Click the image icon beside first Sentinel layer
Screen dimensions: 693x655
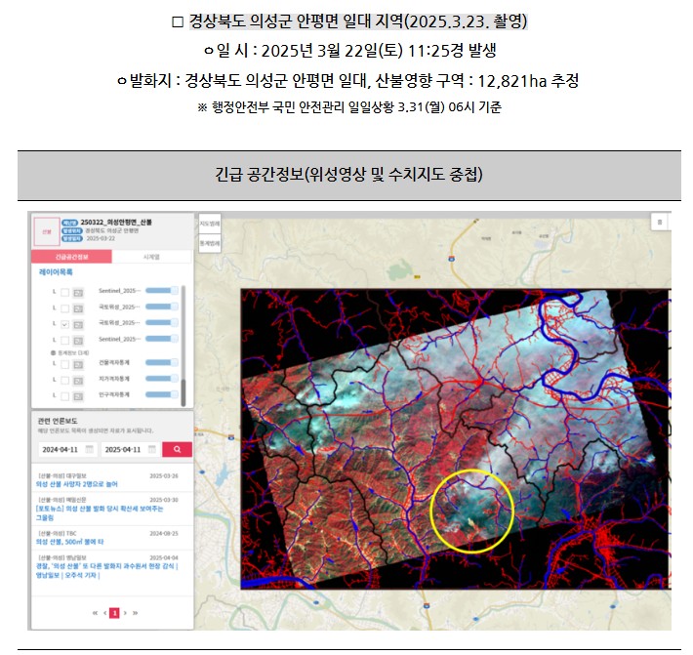click(x=78, y=292)
